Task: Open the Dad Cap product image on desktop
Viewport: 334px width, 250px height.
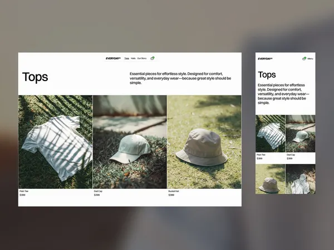Action: [130, 142]
